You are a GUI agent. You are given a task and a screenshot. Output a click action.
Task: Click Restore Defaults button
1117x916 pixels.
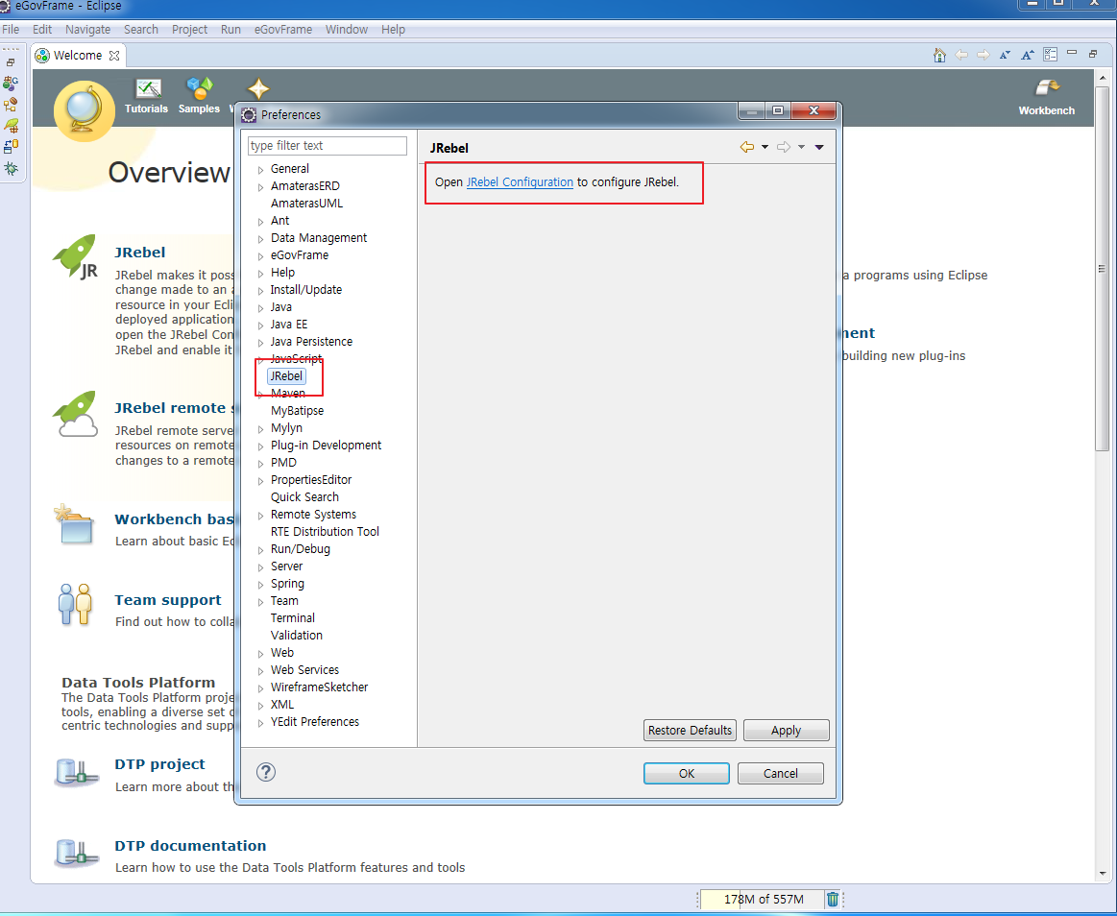pos(690,730)
